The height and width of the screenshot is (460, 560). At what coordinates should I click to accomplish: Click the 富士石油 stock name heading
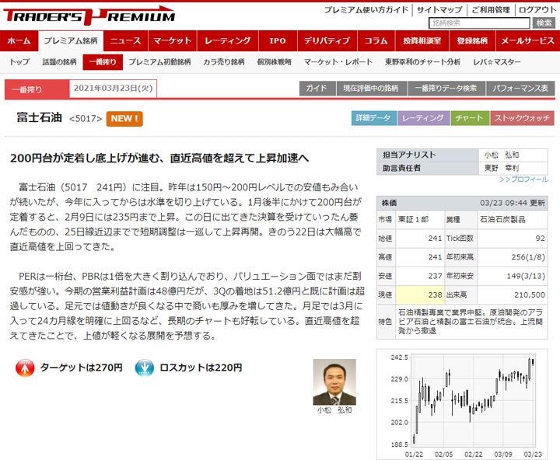[40, 117]
